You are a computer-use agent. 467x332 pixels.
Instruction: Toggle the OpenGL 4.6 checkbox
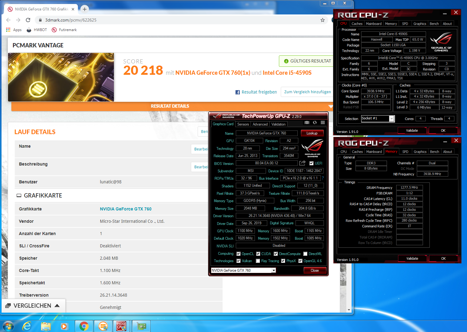[x=300, y=261]
